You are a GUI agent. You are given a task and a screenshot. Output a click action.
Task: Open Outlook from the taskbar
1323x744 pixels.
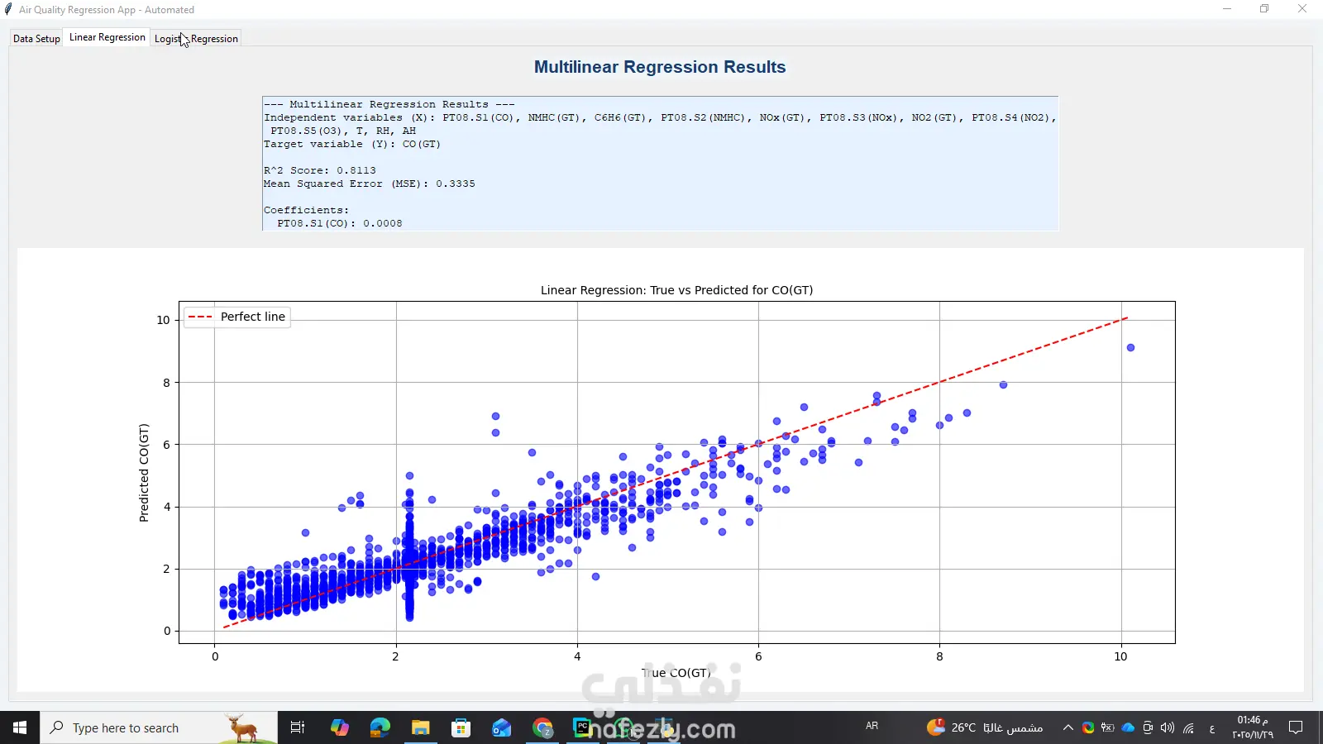point(501,727)
